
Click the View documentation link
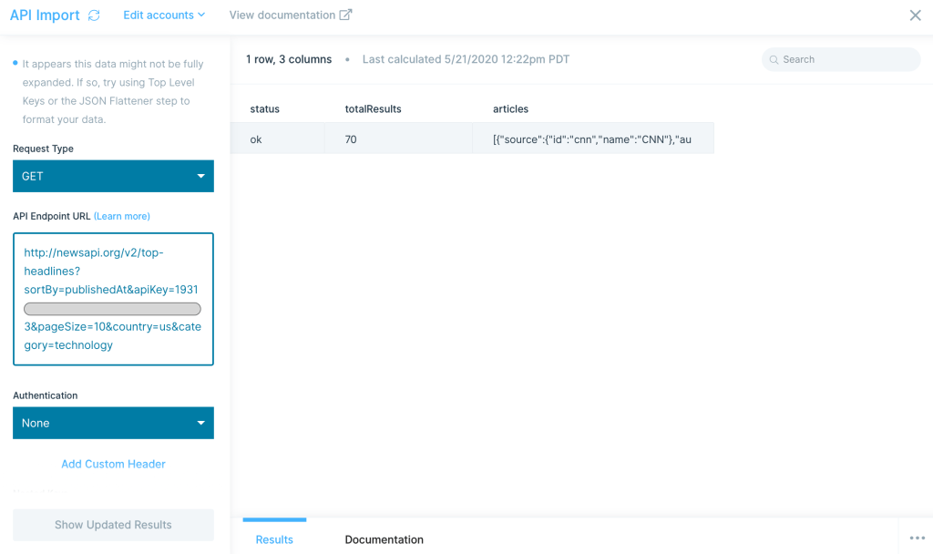(281, 15)
